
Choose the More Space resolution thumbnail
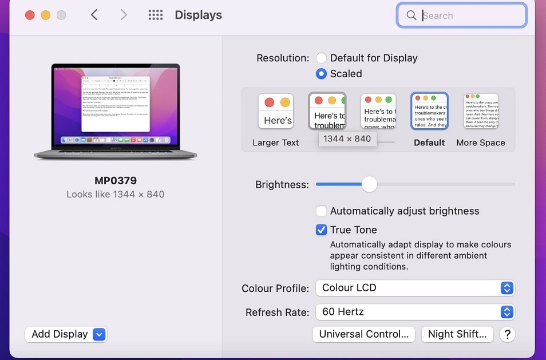tap(481, 112)
